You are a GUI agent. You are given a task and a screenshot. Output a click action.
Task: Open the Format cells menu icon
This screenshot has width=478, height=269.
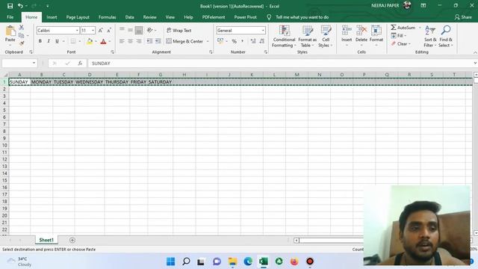(x=376, y=31)
